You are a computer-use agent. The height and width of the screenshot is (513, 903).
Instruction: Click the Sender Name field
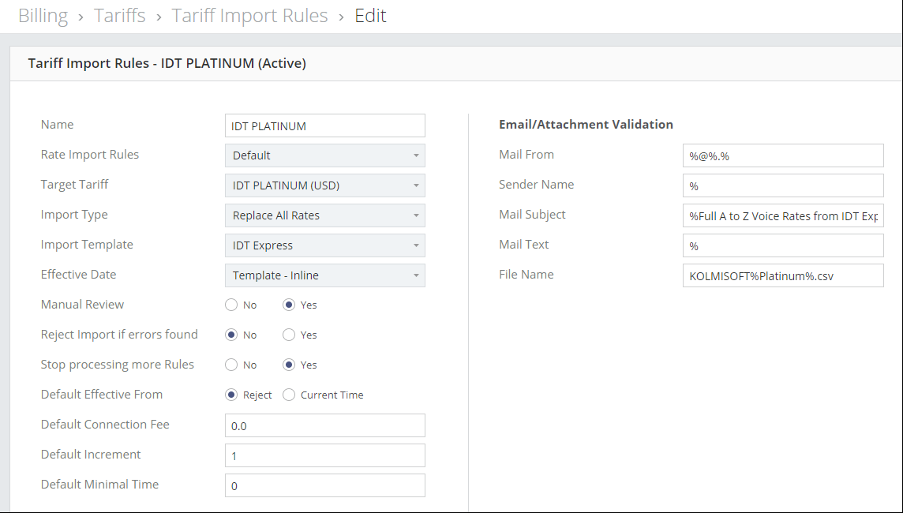(783, 185)
